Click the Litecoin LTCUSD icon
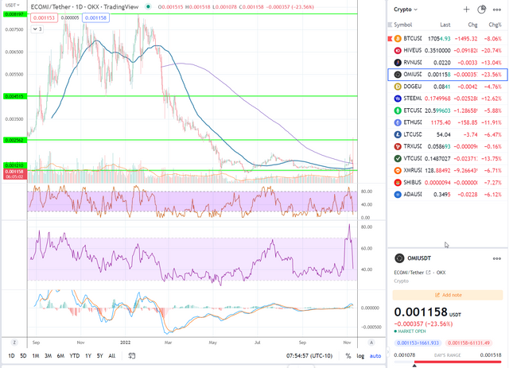 [398, 134]
